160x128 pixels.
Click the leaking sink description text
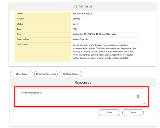[105, 52]
